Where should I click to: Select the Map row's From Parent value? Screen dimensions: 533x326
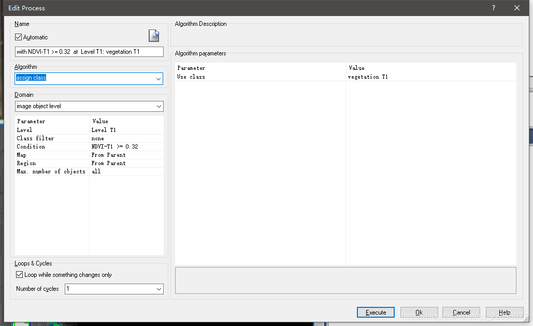point(126,155)
